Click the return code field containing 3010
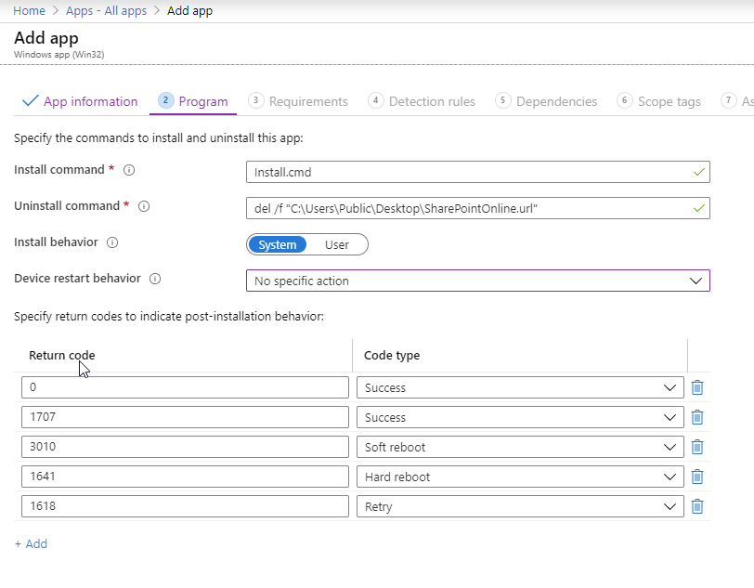754x588 pixels. click(x=185, y=447)
